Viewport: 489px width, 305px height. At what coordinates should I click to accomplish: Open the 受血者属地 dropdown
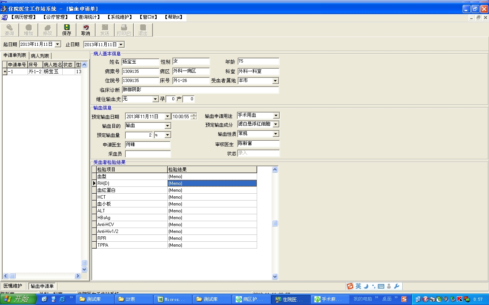275,81
